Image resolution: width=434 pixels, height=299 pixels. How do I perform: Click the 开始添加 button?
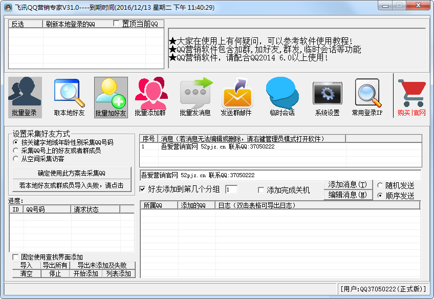tap(85, 273)
